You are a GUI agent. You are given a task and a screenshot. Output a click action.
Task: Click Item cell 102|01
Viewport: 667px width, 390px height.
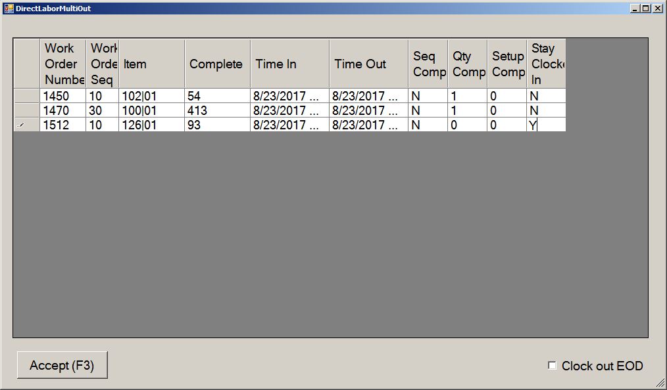click(x=151, y=96)
